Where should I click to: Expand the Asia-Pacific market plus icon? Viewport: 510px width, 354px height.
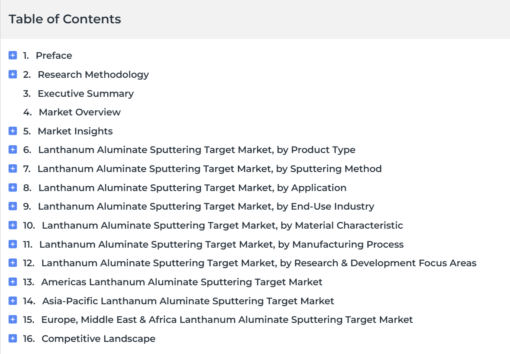point(13,301)
